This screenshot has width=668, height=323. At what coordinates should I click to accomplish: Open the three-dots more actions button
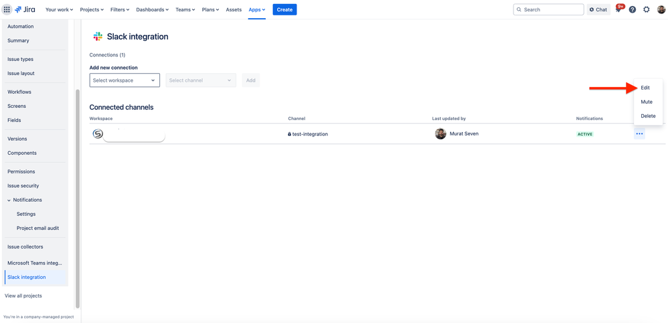coord(639,134)
